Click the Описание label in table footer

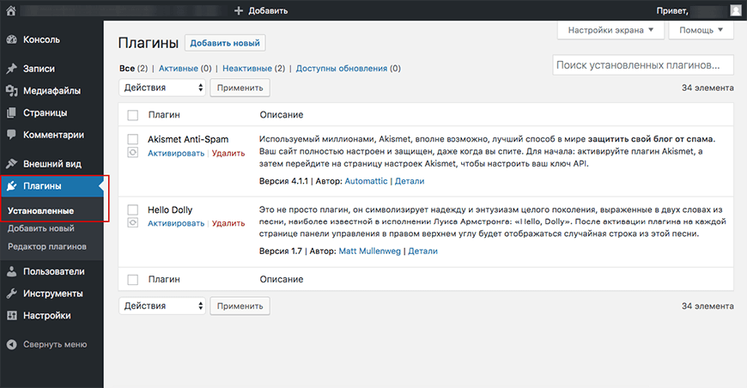(x=282, y=280)
